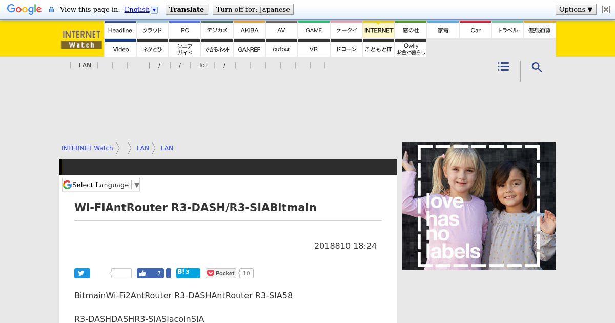Click the Facebook like thumbs-up button
Image resolution: width=615 pixels, height=323 pixels.
pyautogui.click(x=150, y=273)
